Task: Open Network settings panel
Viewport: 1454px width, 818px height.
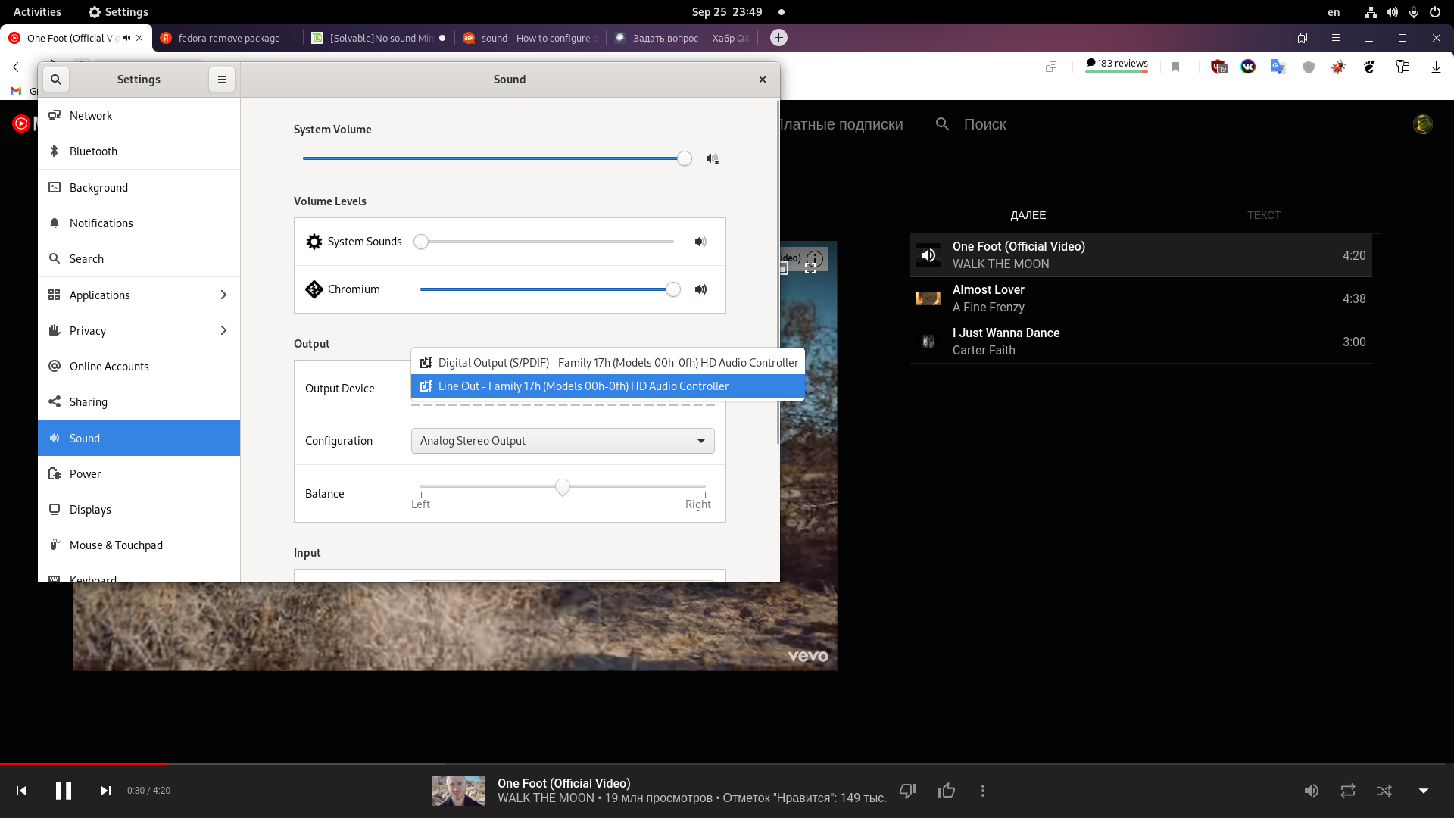Action: [139, 116]
